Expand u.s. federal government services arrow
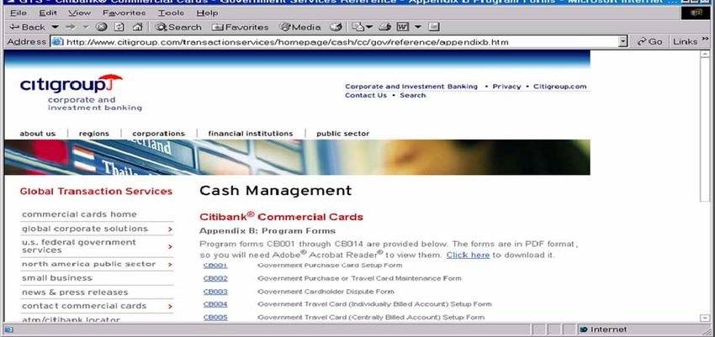 (170, 247)
